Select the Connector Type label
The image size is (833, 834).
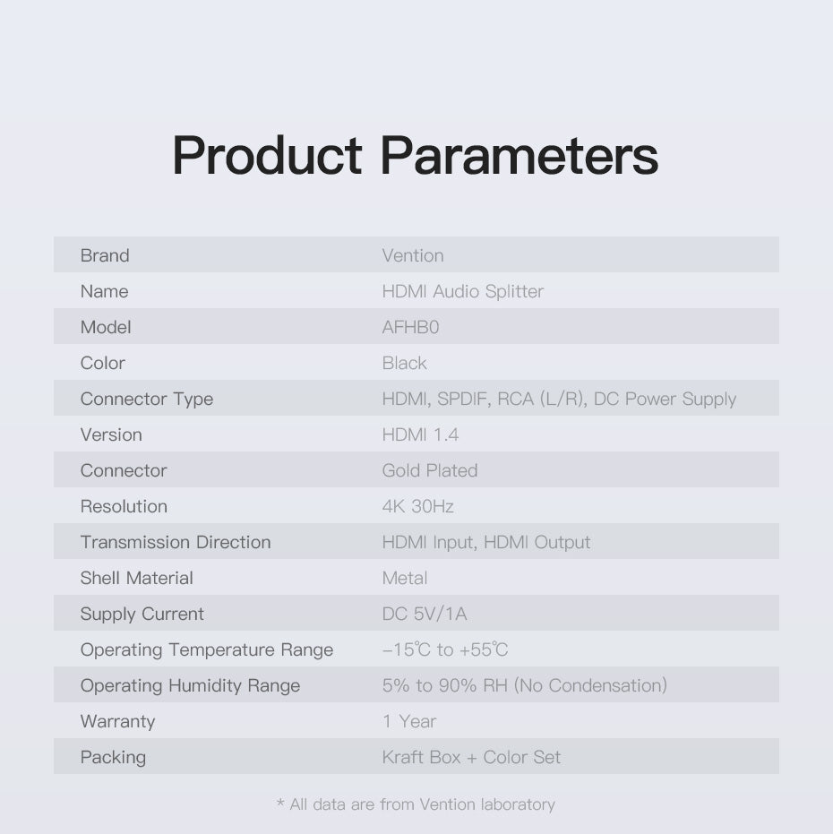147,399
